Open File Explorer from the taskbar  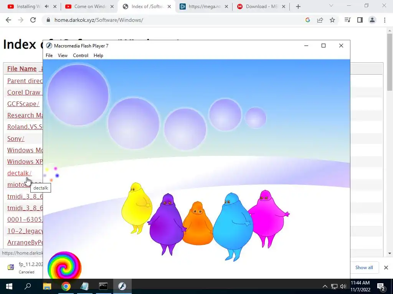[47, 286]
